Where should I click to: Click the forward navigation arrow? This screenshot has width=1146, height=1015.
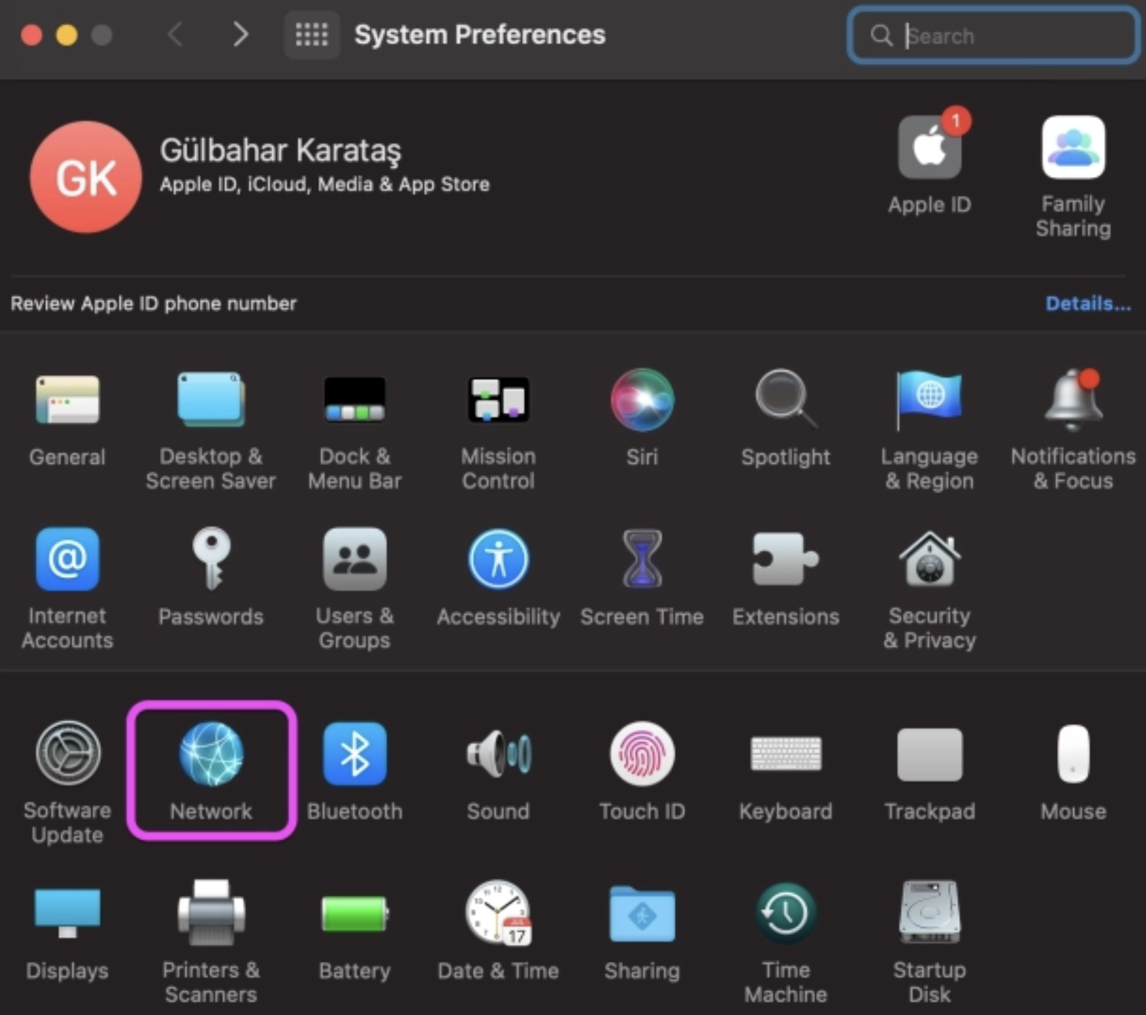point(240,34)
